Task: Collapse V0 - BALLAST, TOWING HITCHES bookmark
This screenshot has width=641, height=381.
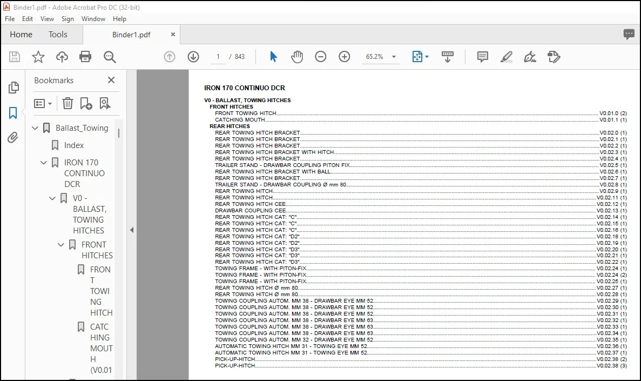Action: tap(52, 198)
